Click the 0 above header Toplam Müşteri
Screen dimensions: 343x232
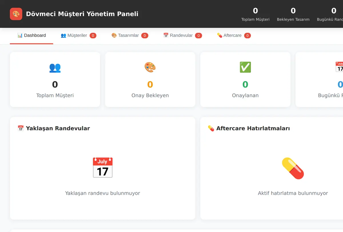256,11
